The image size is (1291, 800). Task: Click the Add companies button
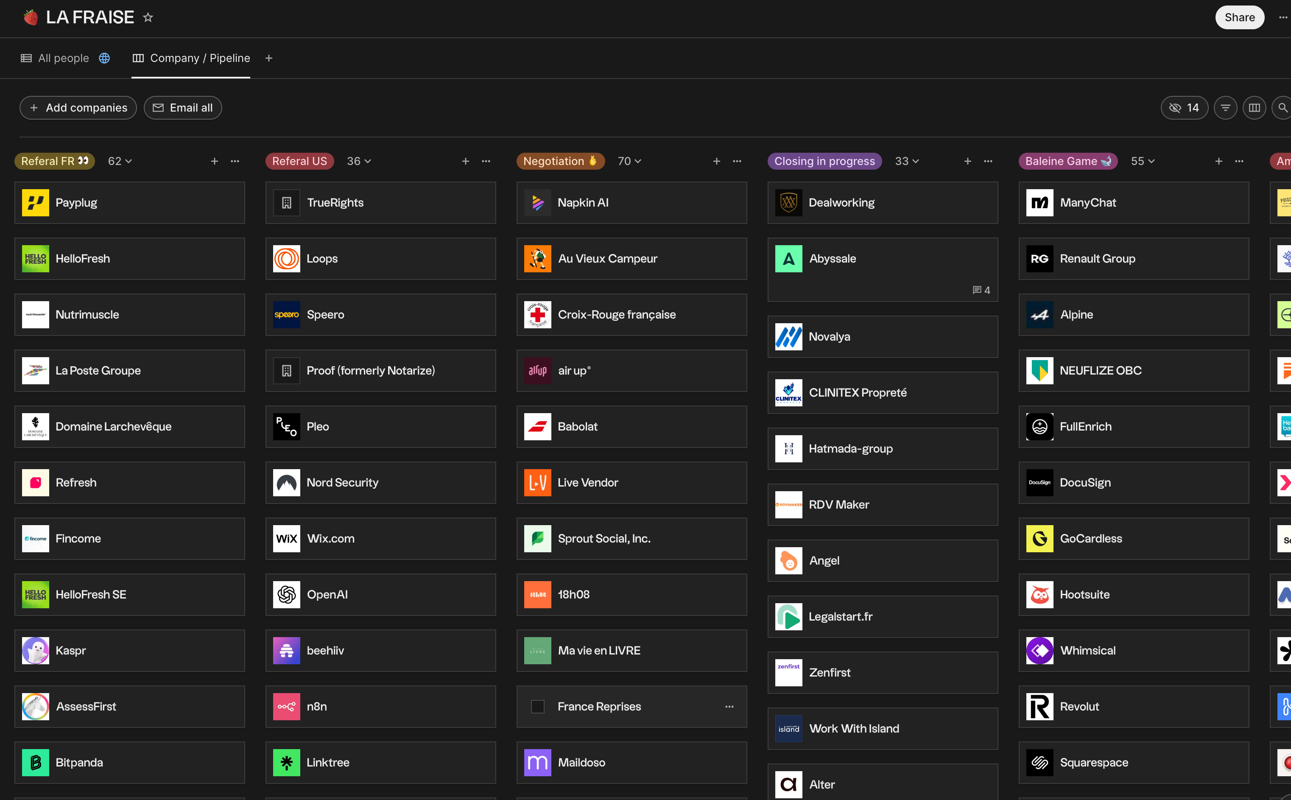point(78,108)
